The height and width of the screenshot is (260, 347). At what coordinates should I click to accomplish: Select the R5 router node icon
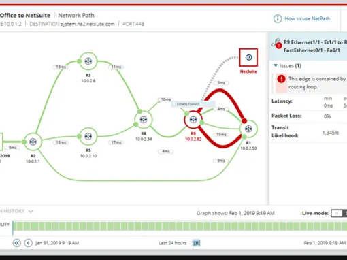(88, 136)
